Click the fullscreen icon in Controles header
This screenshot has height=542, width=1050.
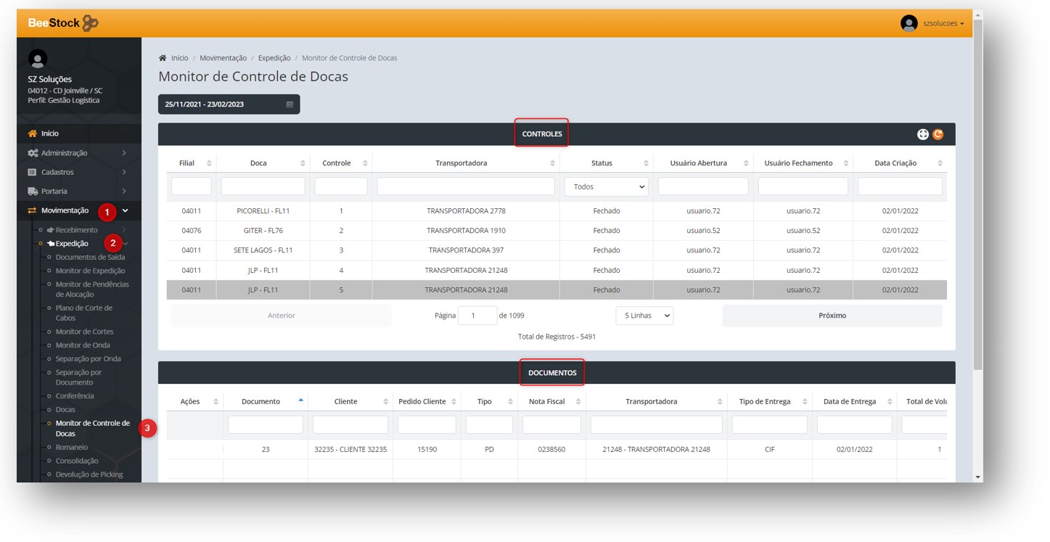click(922, 134)
